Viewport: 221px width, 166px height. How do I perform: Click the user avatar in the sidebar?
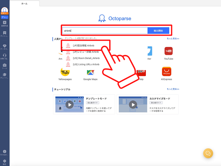click(5, 11)
